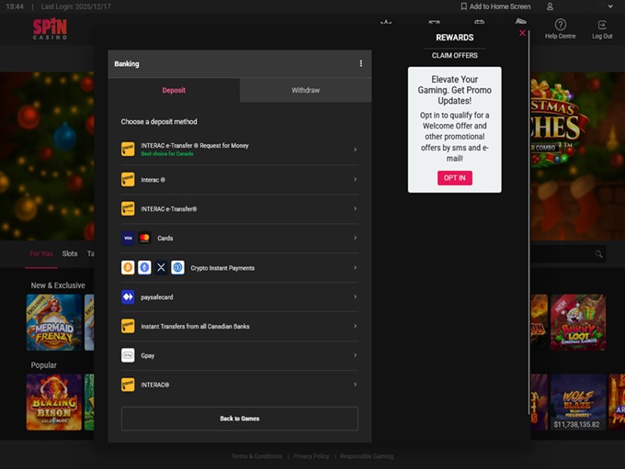Click Add to Home Screen

pyautogui.click(x=495, y=6)
